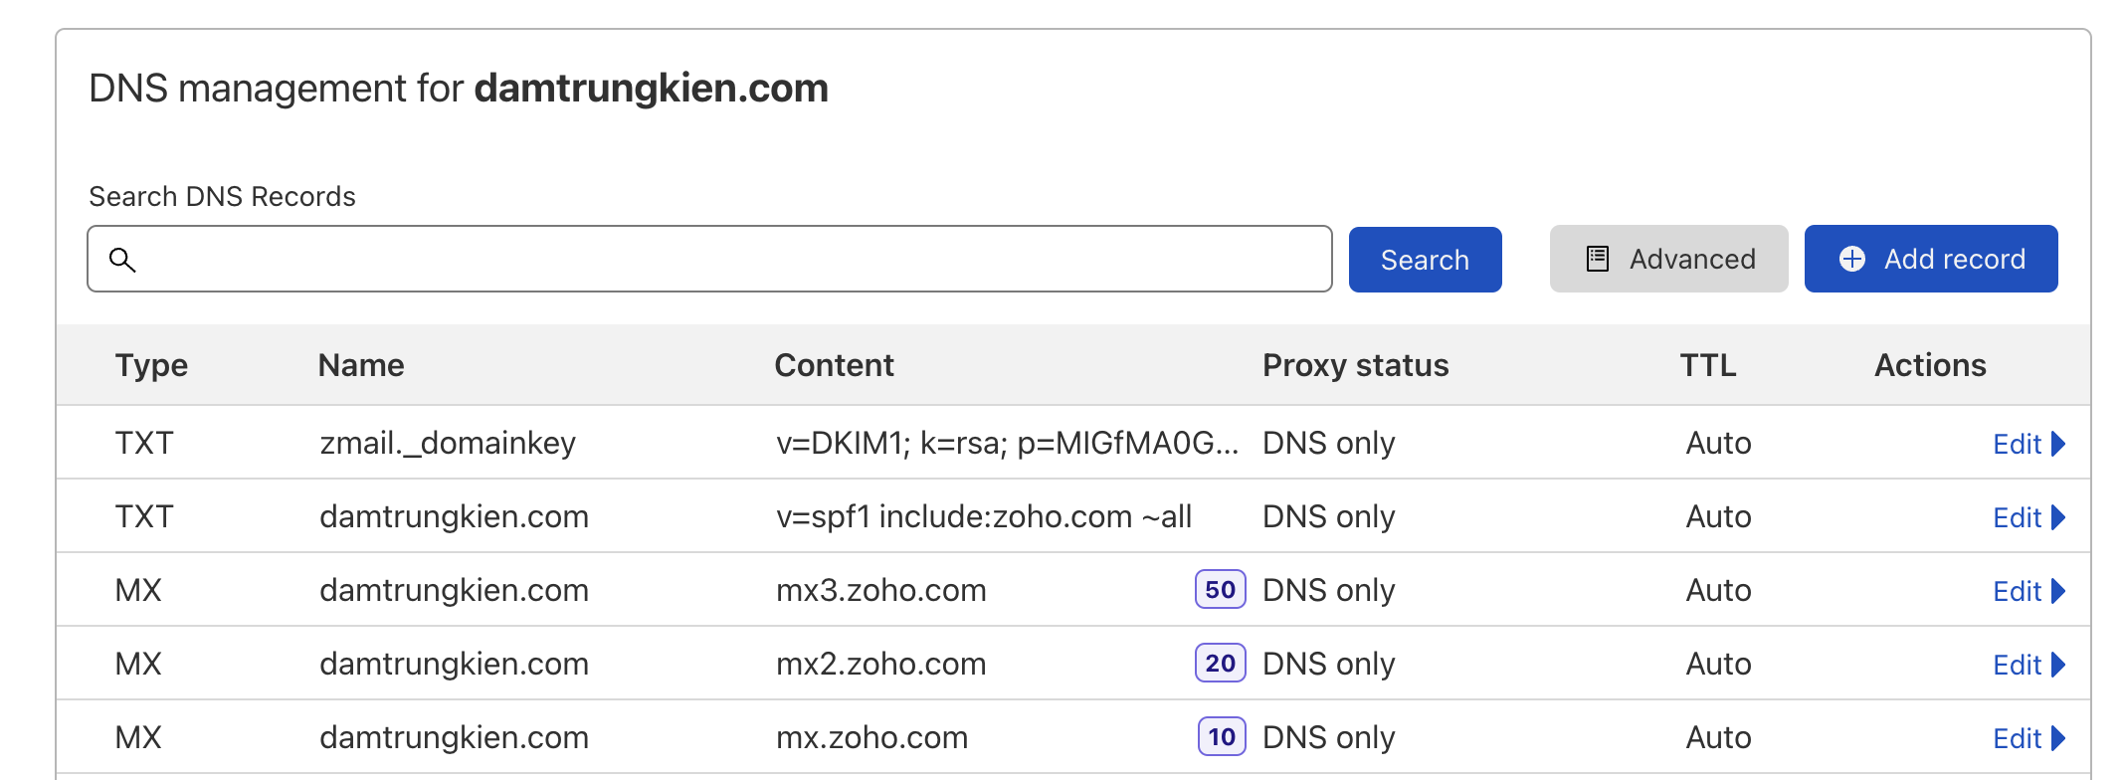
Task: Expand the mx3.zoho.com record edit arrow
Action: point(2058,591)
